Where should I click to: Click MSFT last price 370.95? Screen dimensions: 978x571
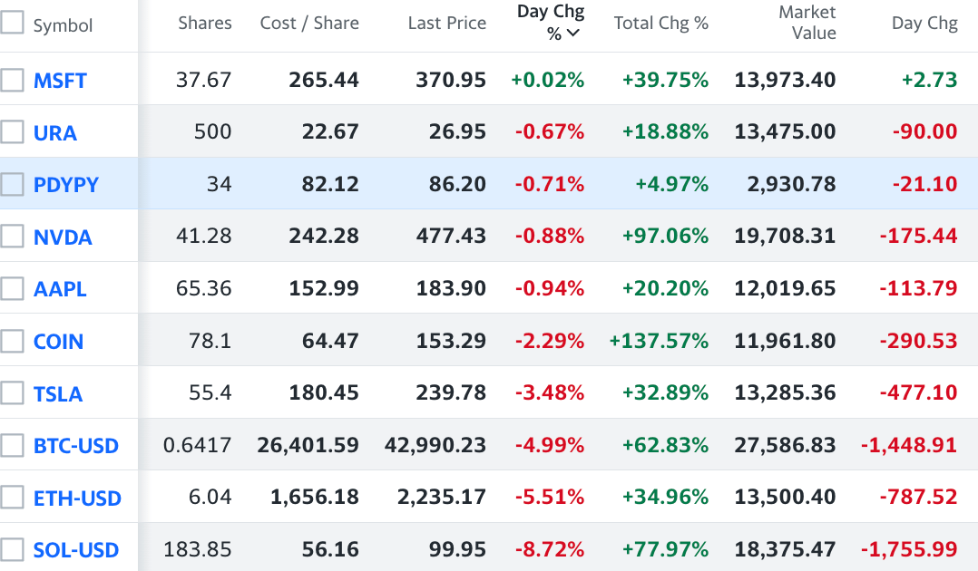tap(451, 80)
